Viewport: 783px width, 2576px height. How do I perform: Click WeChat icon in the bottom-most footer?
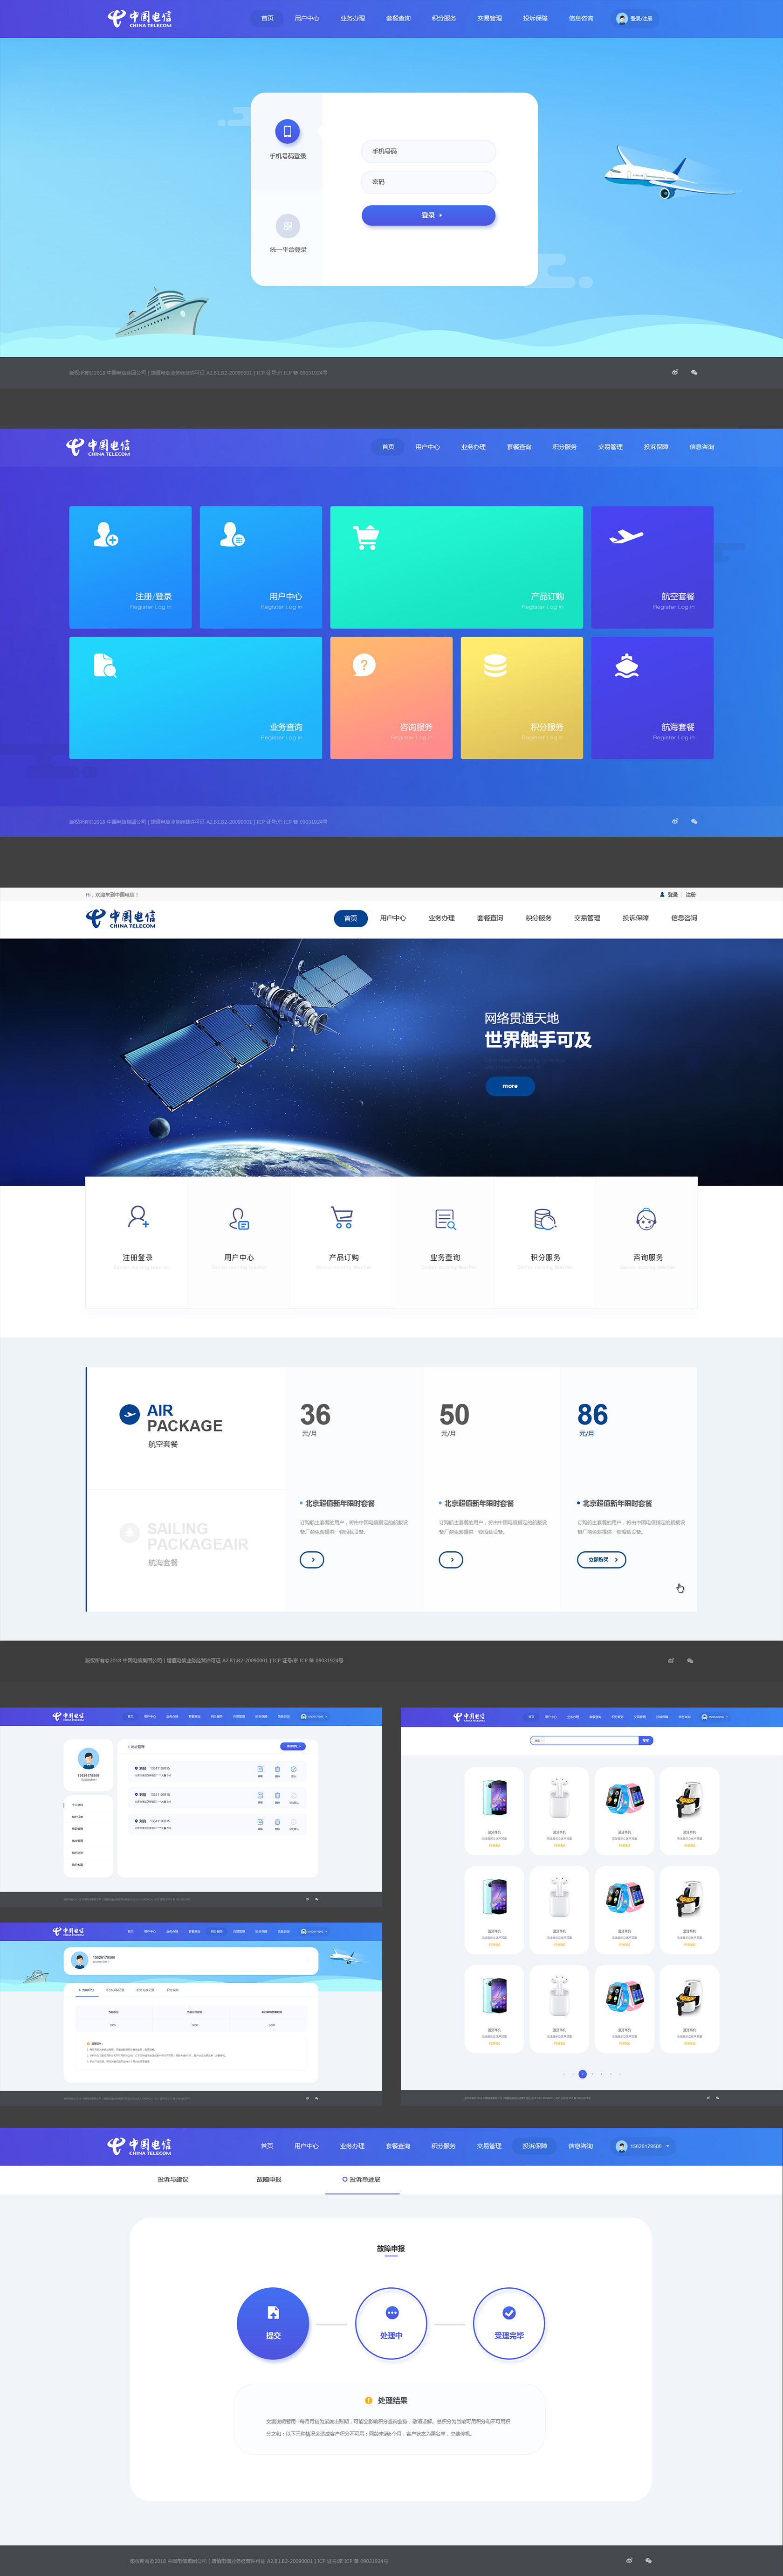click(648, 2561)
